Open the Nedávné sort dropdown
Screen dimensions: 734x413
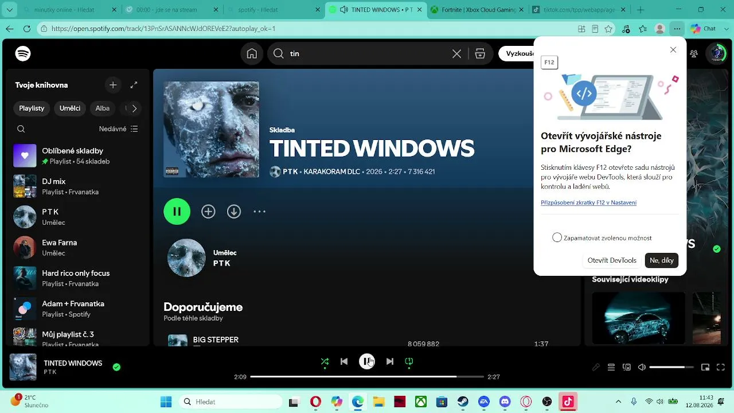click(x=119, y=129)
